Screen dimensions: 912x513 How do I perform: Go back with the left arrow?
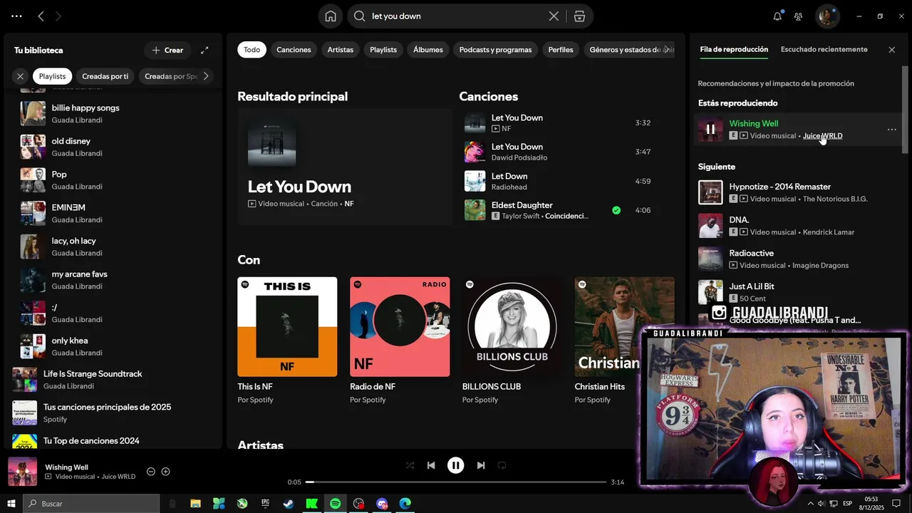pyautogui.click(x=41, y=16)
